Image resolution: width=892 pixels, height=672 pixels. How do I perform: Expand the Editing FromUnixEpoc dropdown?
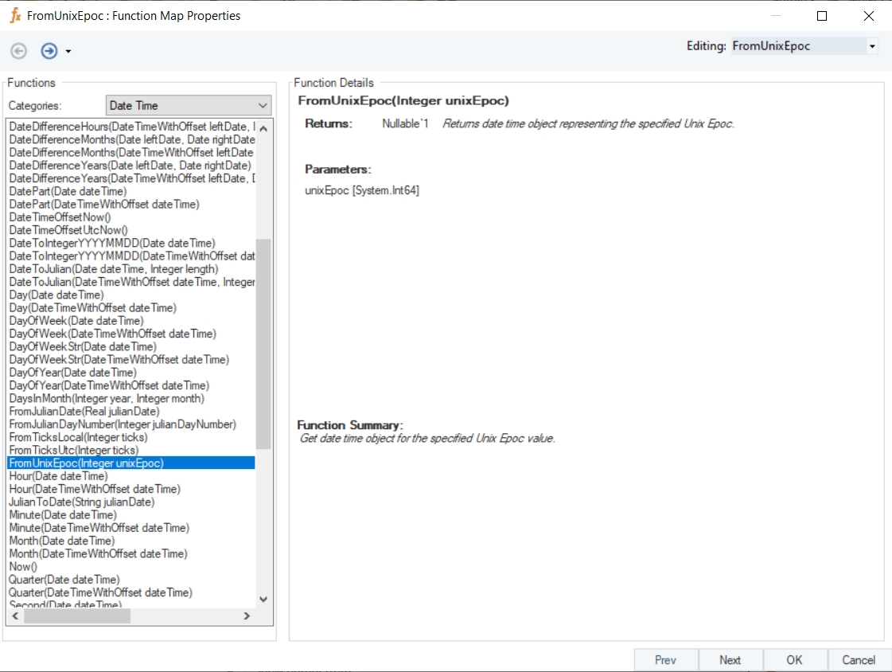872,46
